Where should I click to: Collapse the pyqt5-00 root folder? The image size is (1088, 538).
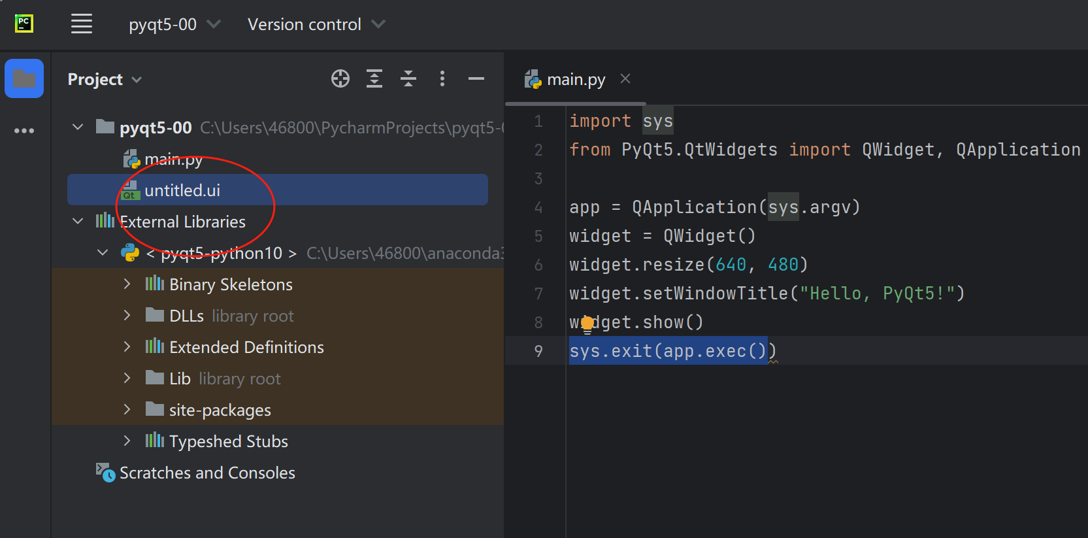click(78, 127)
